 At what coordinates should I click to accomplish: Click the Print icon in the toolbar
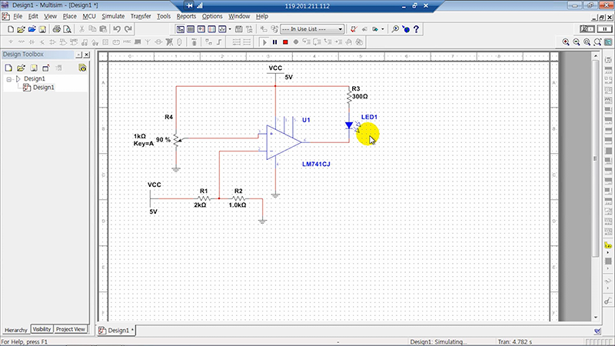tap(55, 29)
